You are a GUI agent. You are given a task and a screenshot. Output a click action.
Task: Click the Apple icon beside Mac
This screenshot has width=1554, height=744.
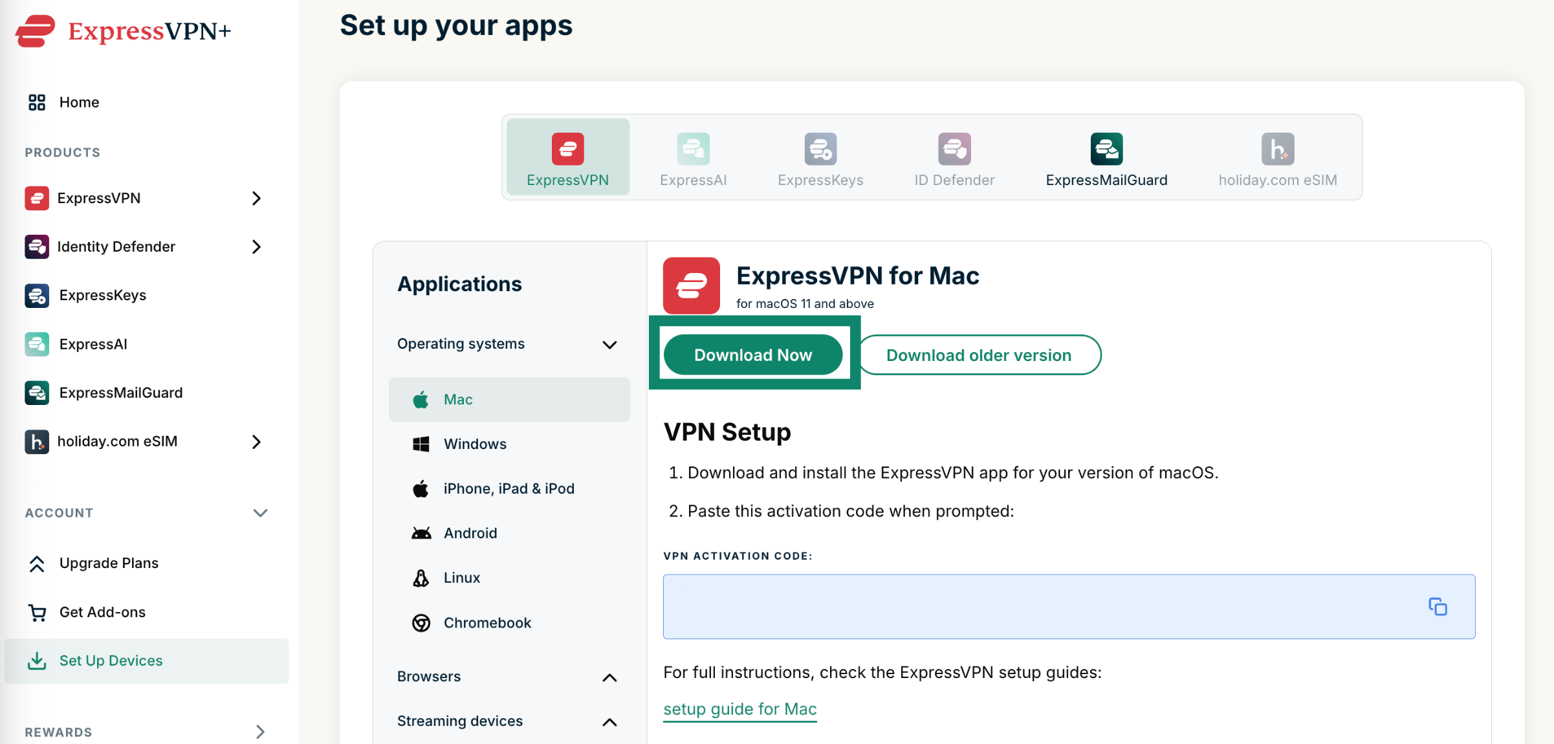[x=421, y=400]
